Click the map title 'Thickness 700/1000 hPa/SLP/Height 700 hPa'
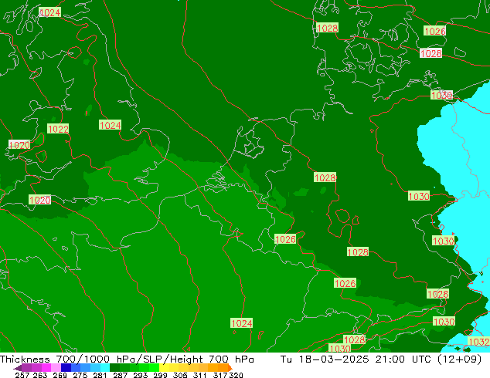The width and height of the screenshot is (490, 378). (x=127, y=359)
